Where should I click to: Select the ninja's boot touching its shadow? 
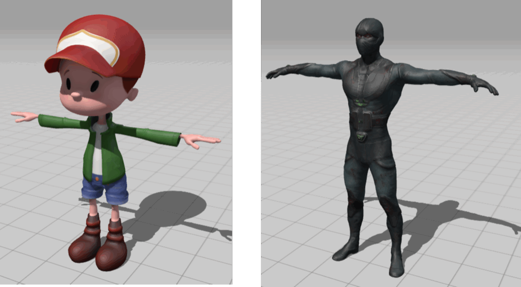pyautogui.click(x=396, y=263)
